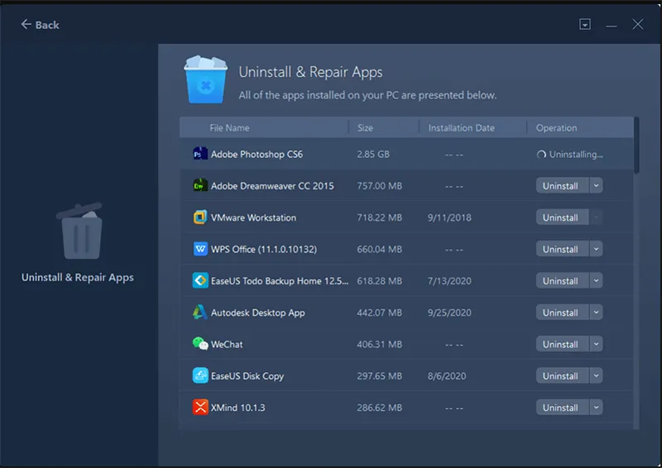Uninstall Adobe Dreamweaver CC 2015

(563, 186)
